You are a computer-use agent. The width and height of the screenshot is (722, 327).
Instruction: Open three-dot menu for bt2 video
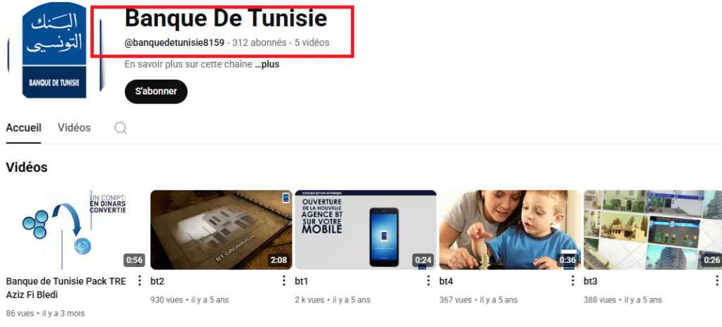(x=284, y=280)
